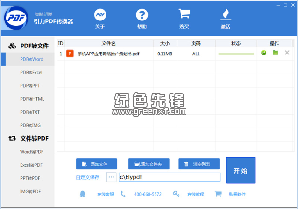
Task: Open converted file with green arrow icon
Action: [263, 53]
